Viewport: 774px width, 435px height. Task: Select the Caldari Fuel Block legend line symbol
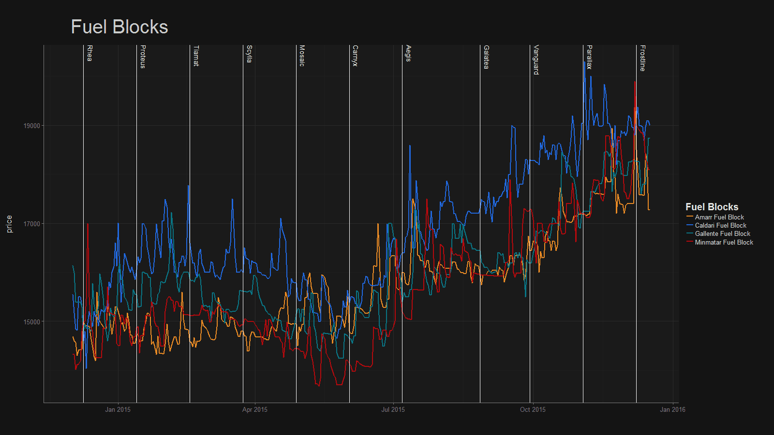[x=689, y=225]
